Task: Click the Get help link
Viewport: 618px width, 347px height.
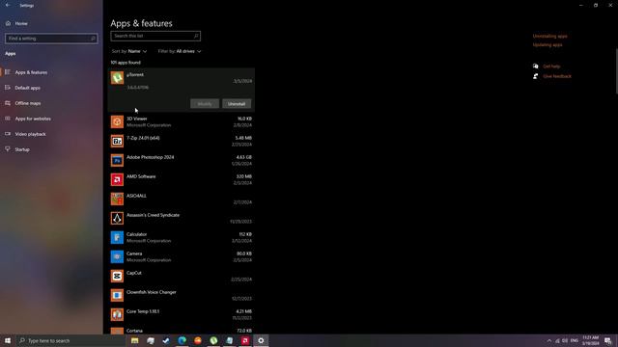Action: click(551, 67)
